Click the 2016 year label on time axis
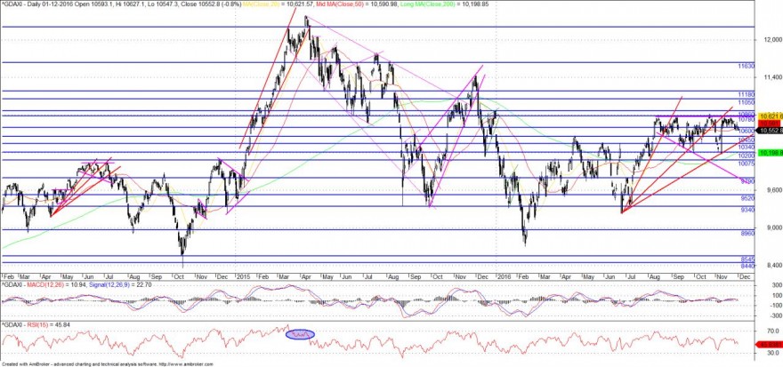783x367 pixels. pyautogui.click(x=504, y=275)
